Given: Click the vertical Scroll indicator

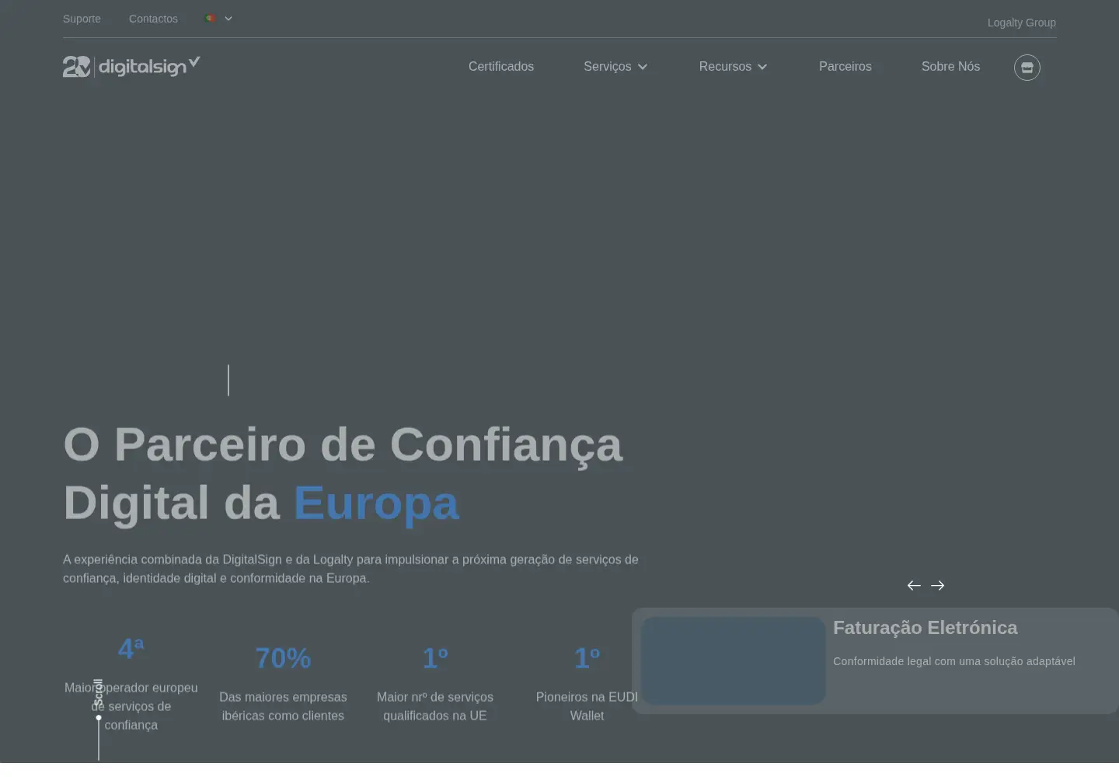Looking at the screenshot, I should tap(99, 719).
